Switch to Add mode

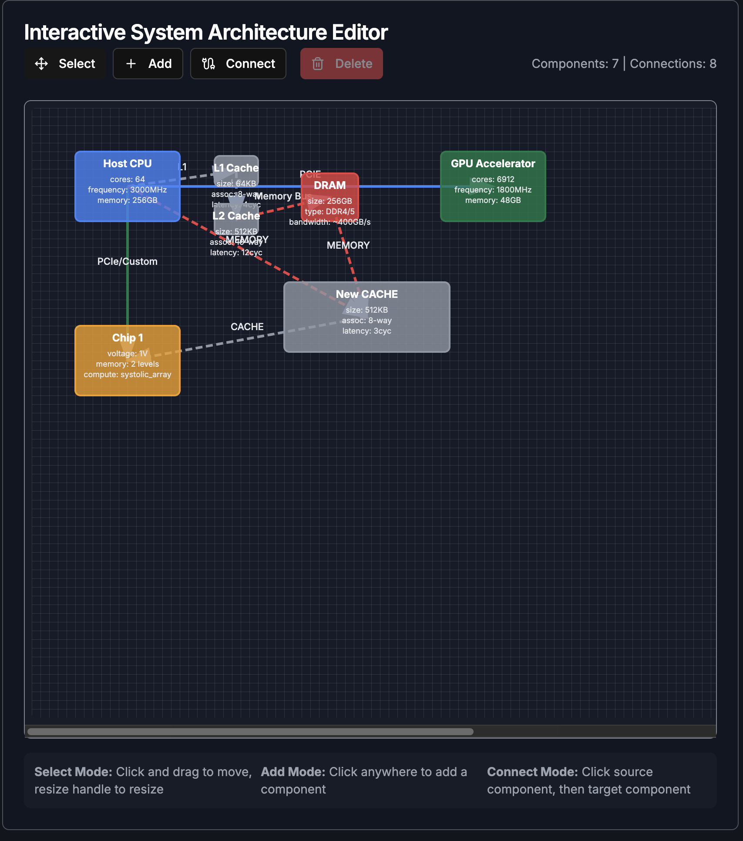(x=148, y=64)
